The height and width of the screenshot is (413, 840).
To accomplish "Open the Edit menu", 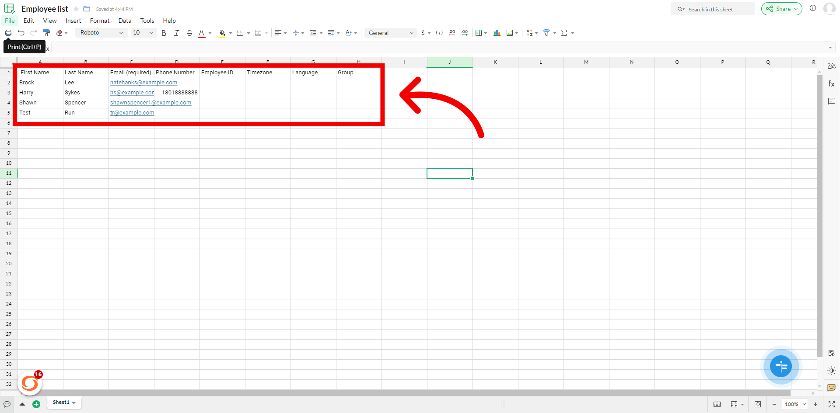I will 29,21.
